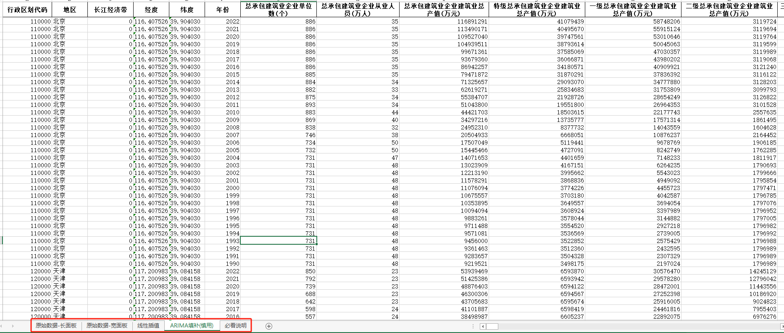Click the cell with value 3119724
Viewport: 784px width, 333px height.
729,21
